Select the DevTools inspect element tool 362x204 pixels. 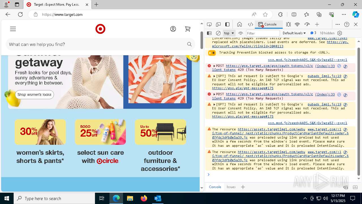[x=209, y=24]
